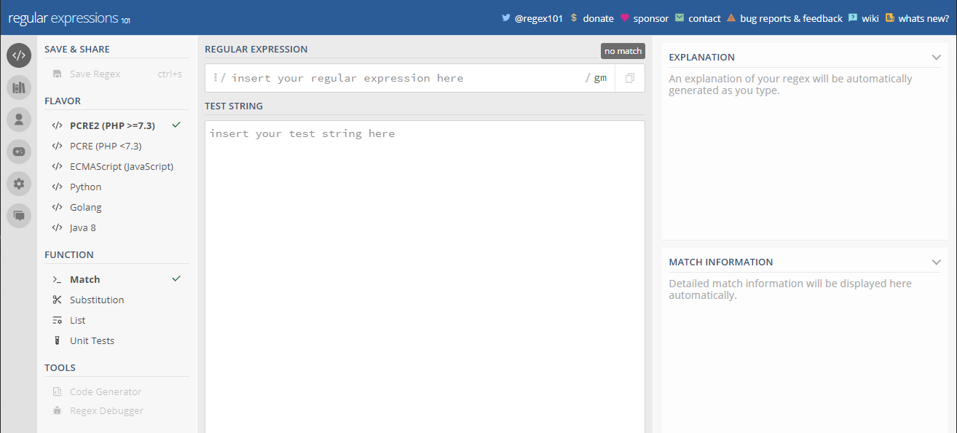Click the no match status indicator
This screenshot has width=957, height=433.
[x=623, y=50]
